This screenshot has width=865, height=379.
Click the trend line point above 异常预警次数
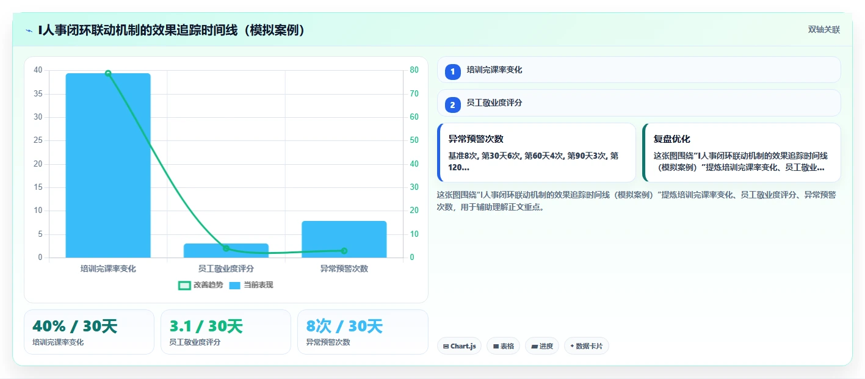[344, 251]
